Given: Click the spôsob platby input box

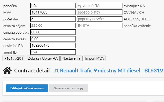Looking at the screenshot, I should coord(100,12).
